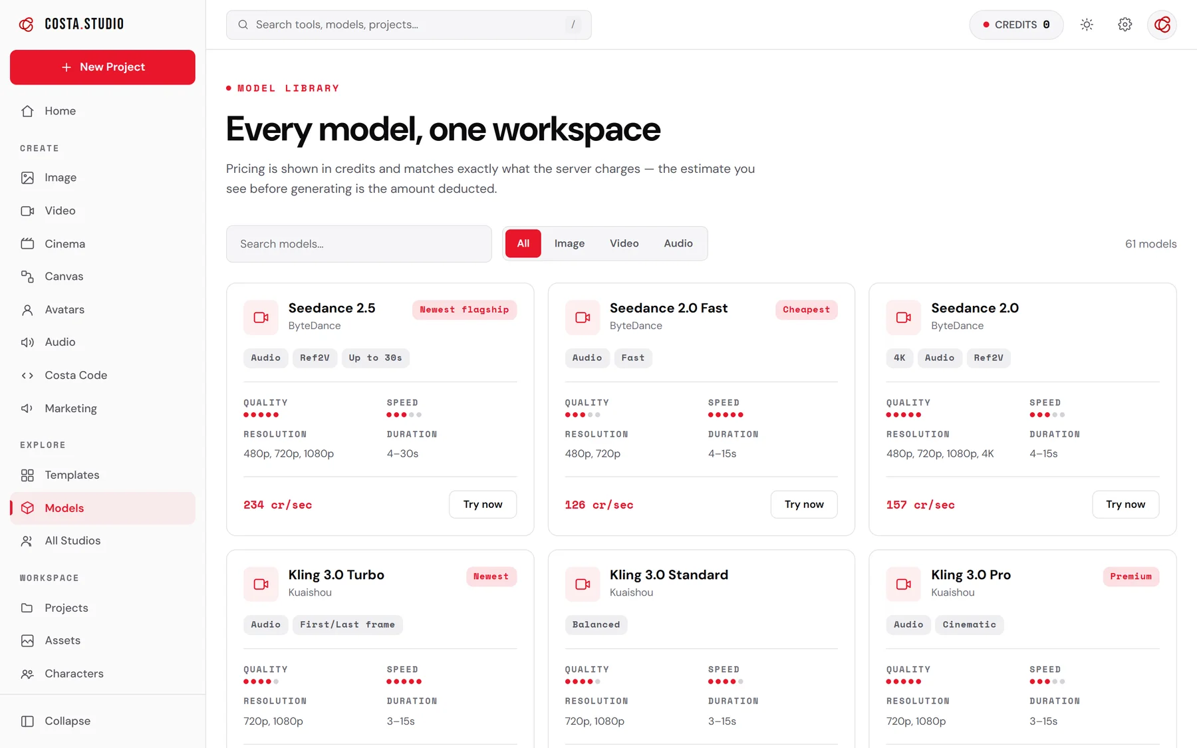Select the Video filter tab

coord(624,243)
